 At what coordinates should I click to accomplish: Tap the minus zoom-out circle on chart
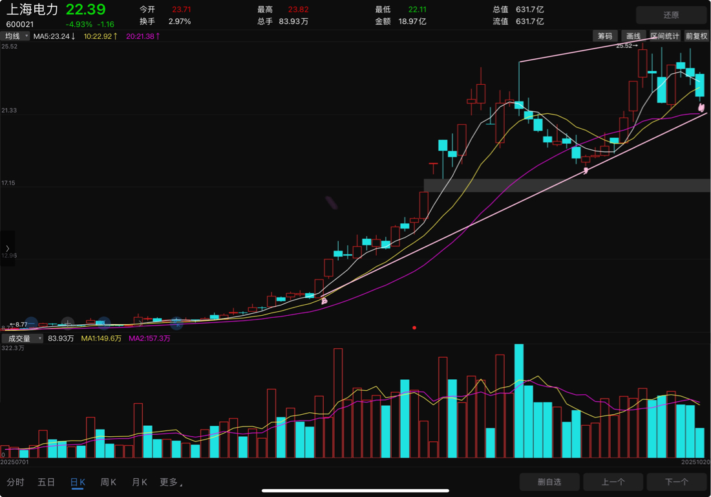point(31,323)
